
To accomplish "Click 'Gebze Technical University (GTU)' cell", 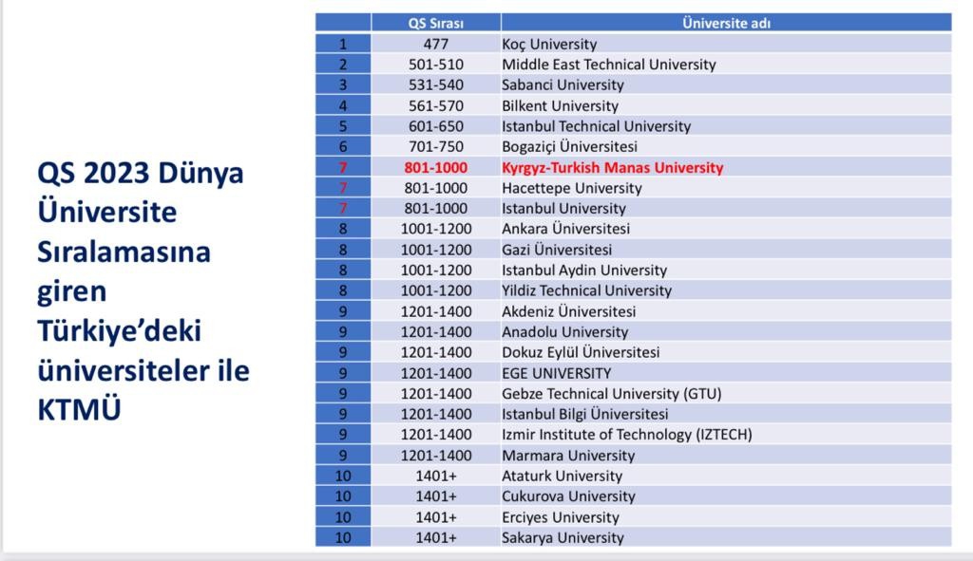I will [726, 394].
